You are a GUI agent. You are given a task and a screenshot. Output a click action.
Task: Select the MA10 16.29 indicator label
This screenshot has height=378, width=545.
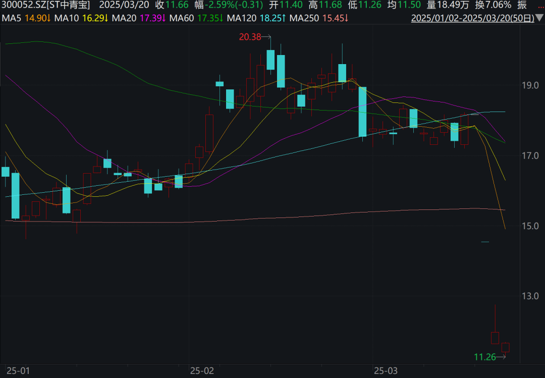(x=81, y=18)
